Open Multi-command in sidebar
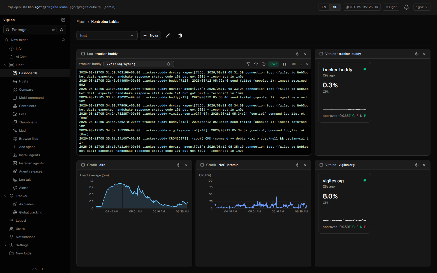Screen dimensions: 437x273 click(x=35, y=98)
